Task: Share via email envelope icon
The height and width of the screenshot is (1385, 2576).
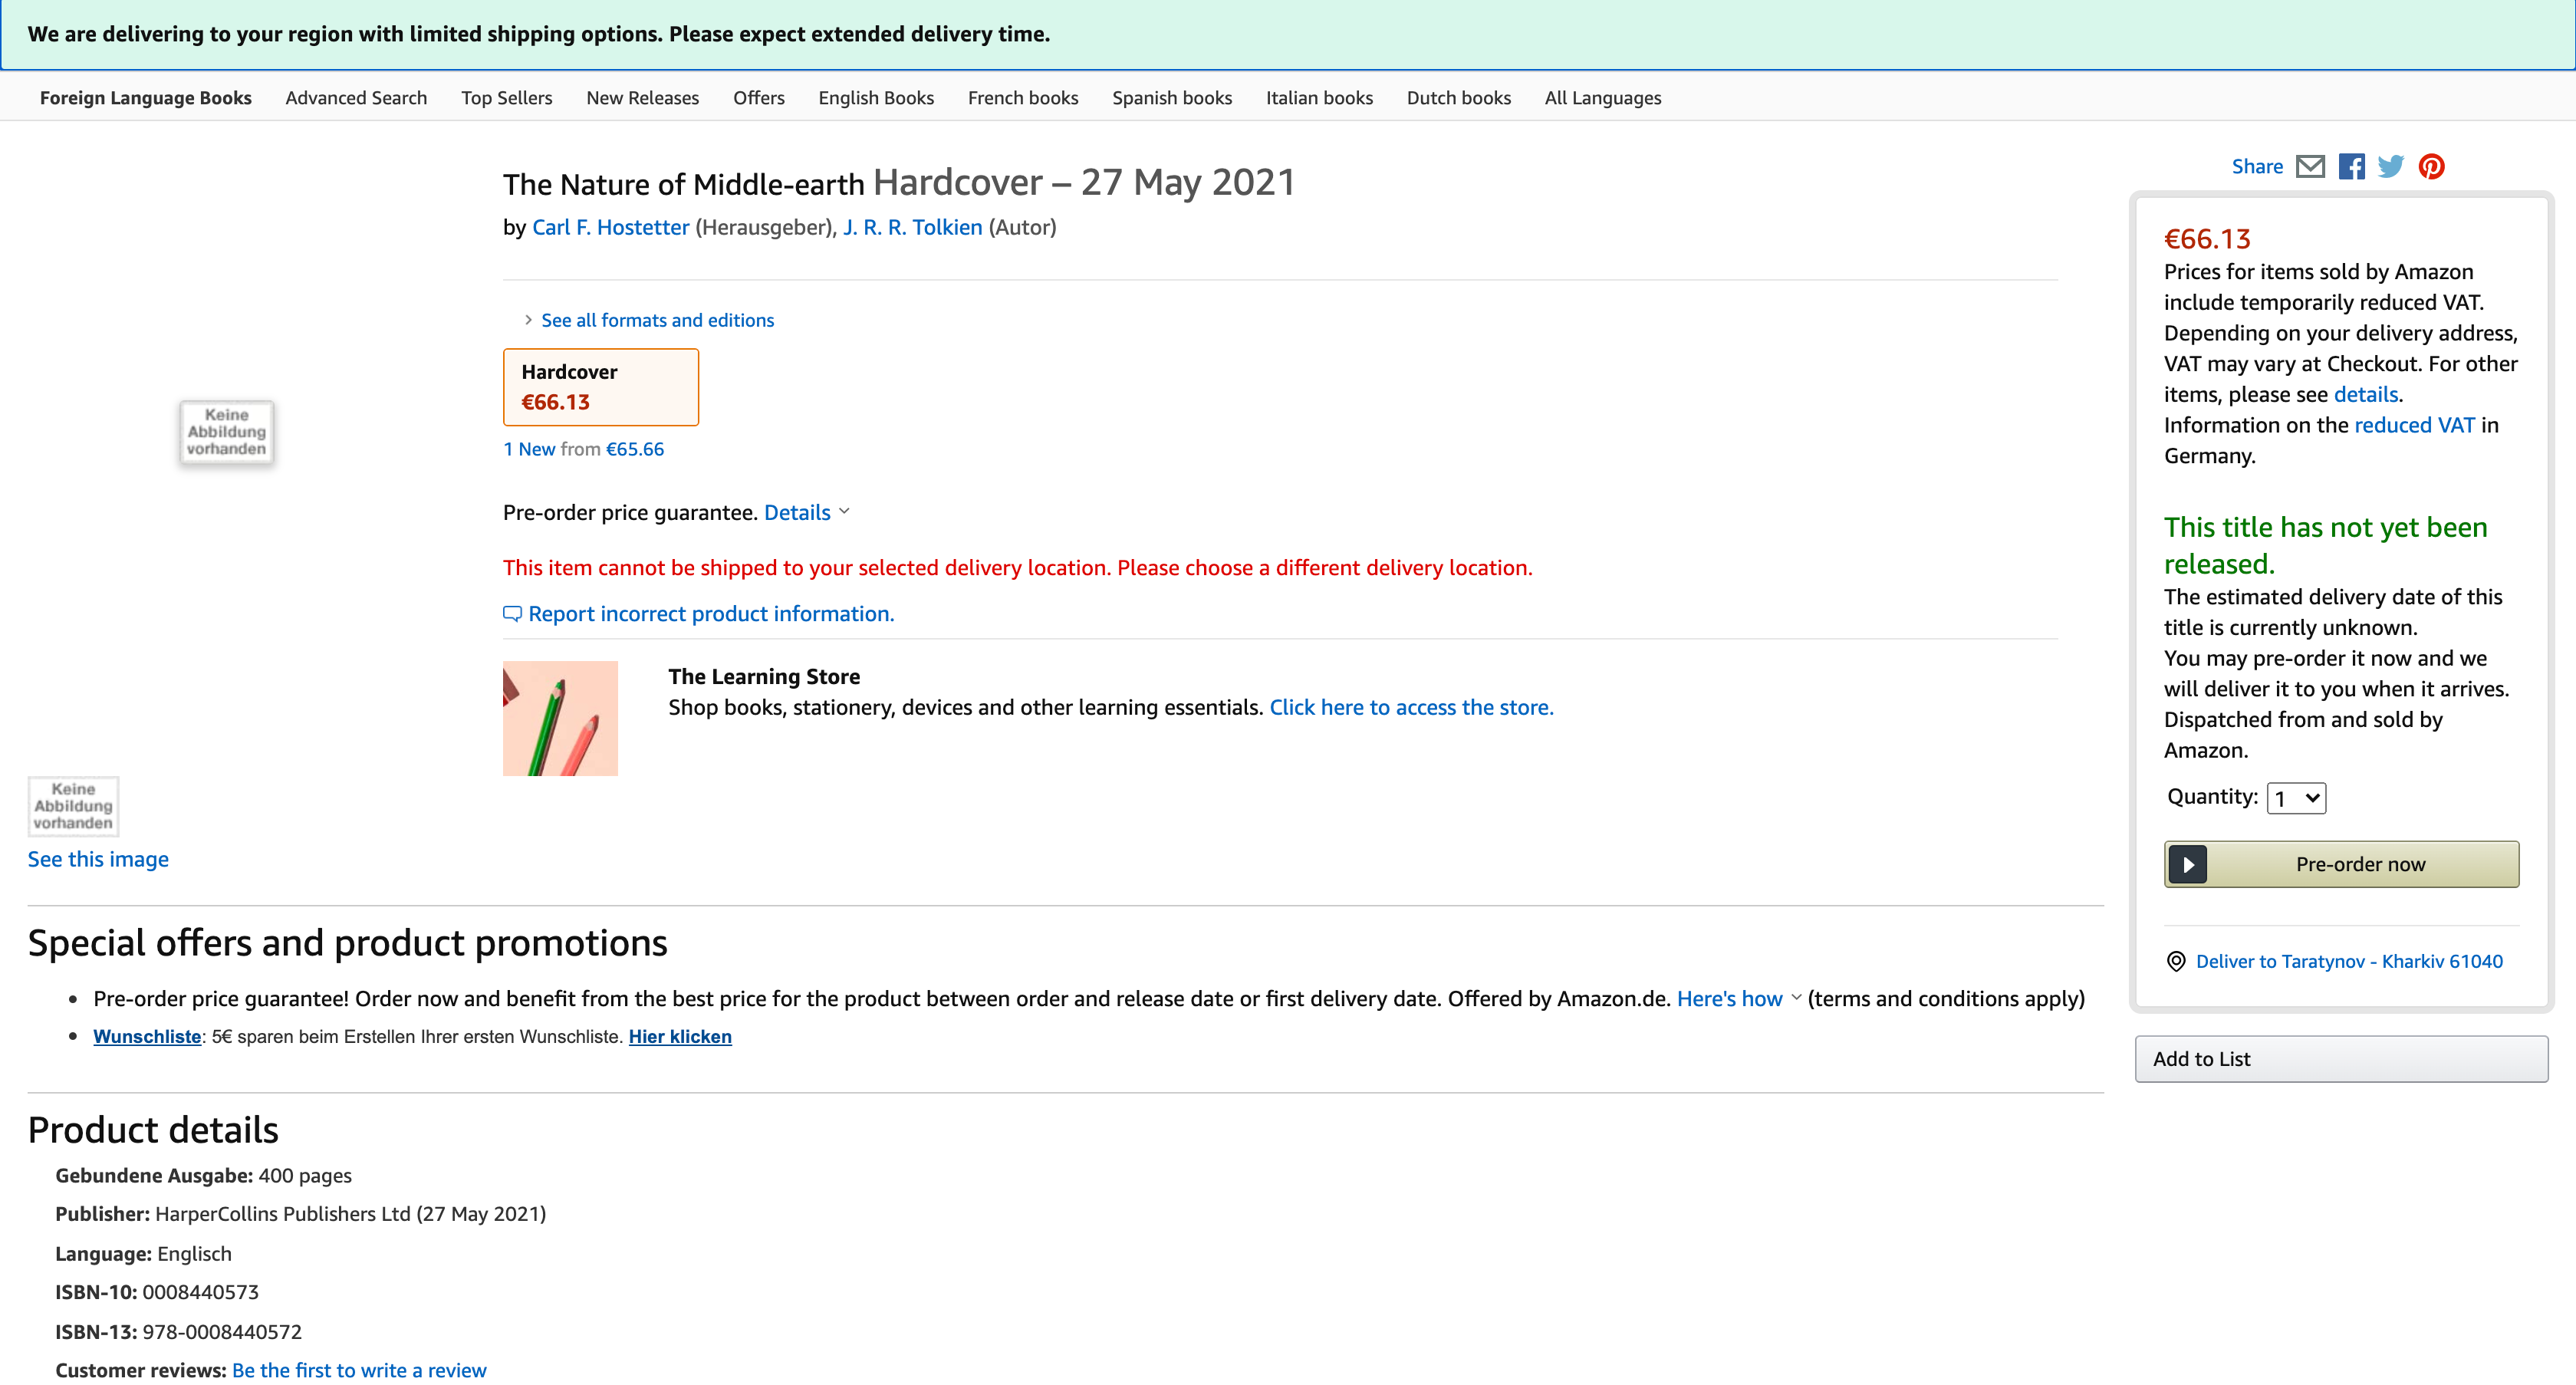Action: 2310,166
